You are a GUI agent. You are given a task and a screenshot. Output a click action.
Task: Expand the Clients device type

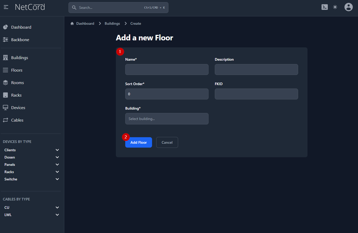[57, 150]
